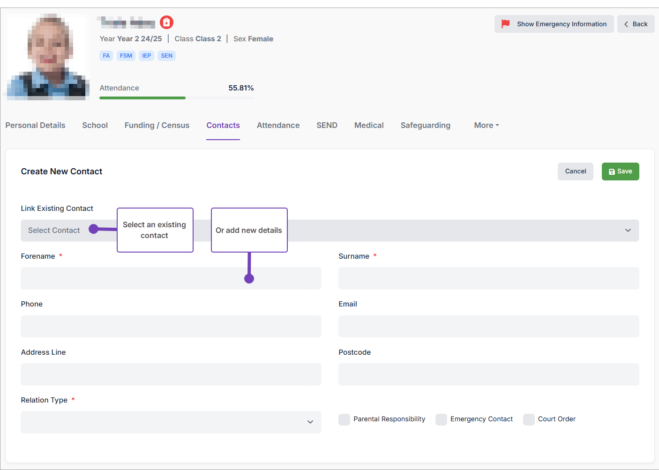Switch to the Safeguarding tab
The height and width of the screenshot is (470, 659).
(x=425, y=126)
